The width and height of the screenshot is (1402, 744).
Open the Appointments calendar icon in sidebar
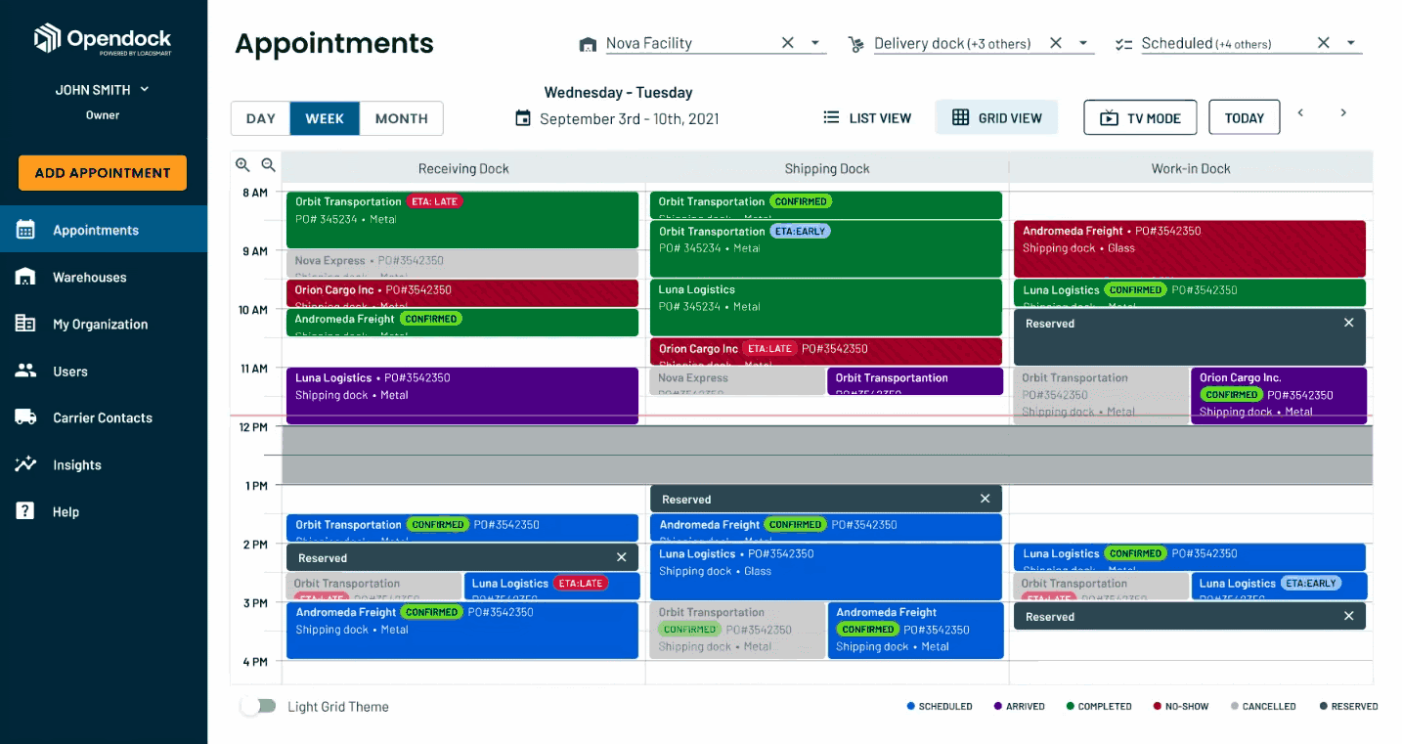point(25,230)
